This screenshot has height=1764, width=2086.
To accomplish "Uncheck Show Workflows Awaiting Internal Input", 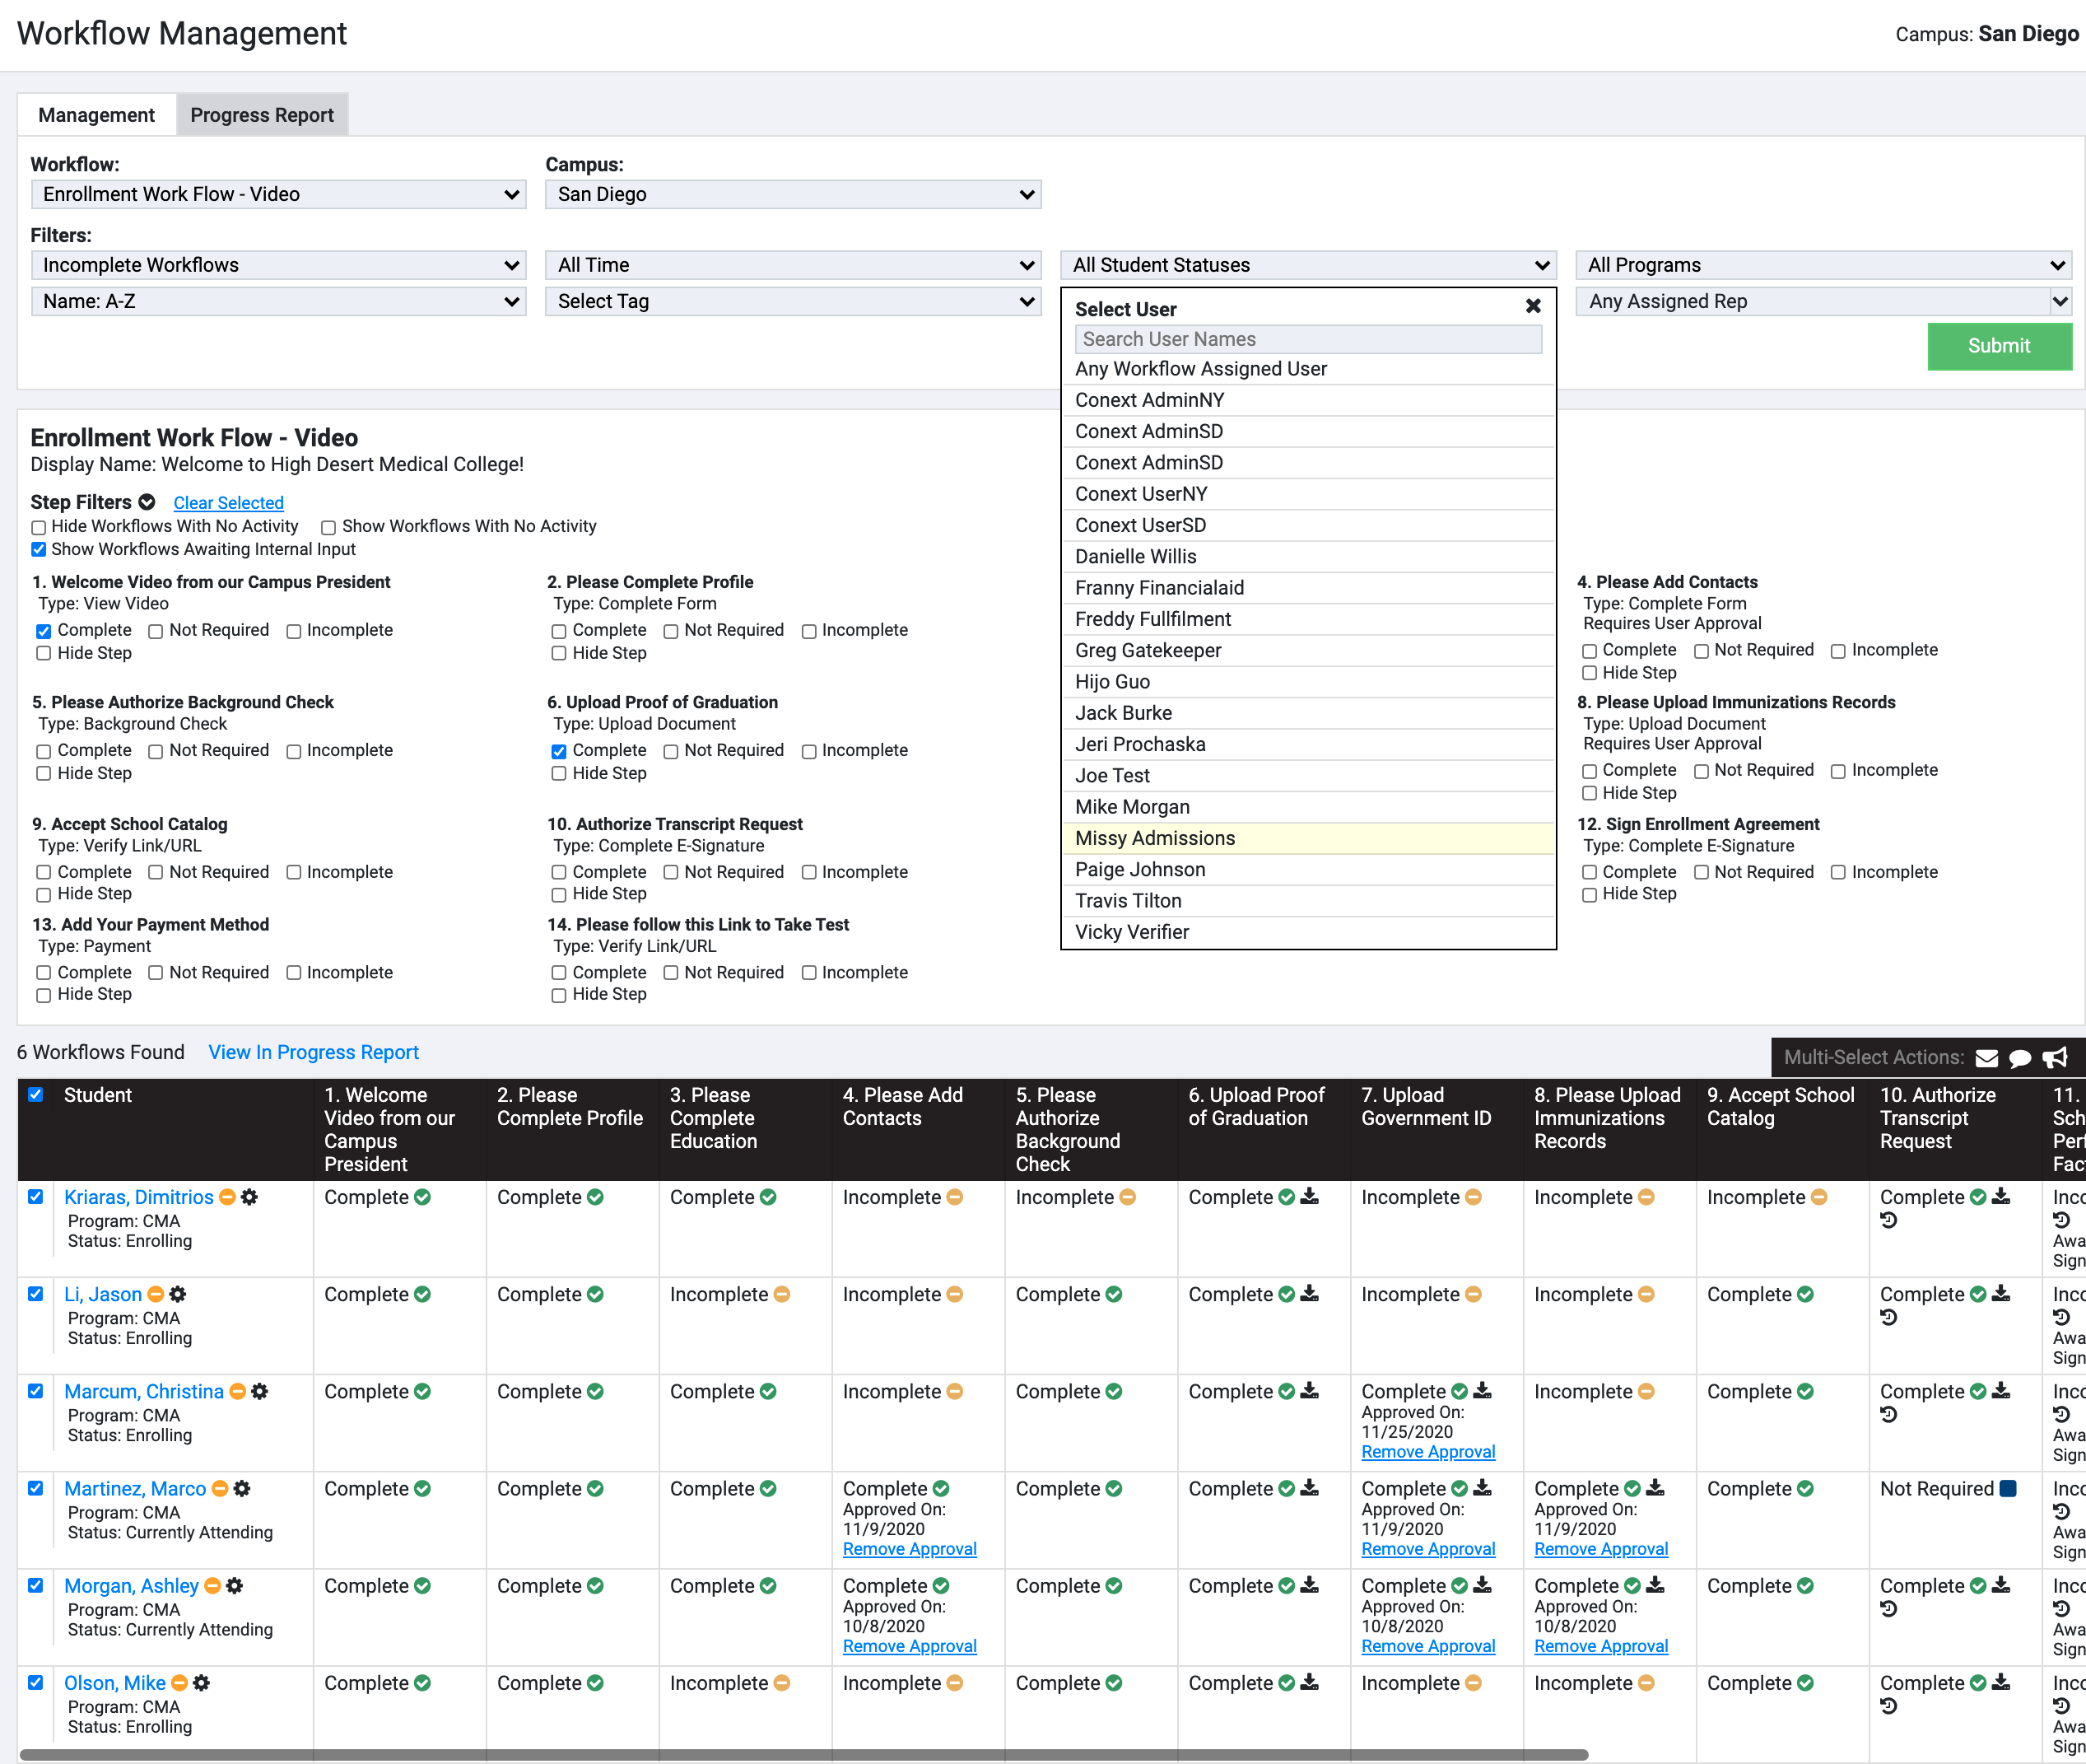I will [x=38, y=549].
